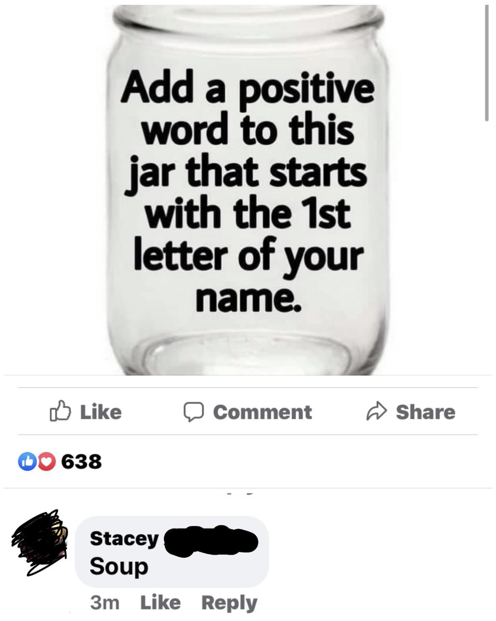
Task: Click the vertical scrollbar thumb
Action: pyautogui.click(x=487, y=63)
